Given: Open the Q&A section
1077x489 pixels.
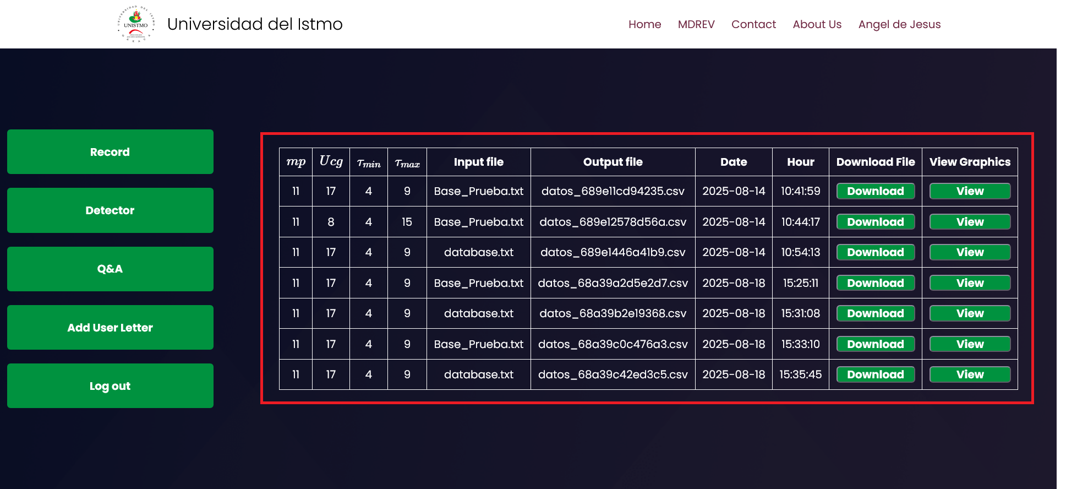Looking at the screenshot, I should pos(110,269).
